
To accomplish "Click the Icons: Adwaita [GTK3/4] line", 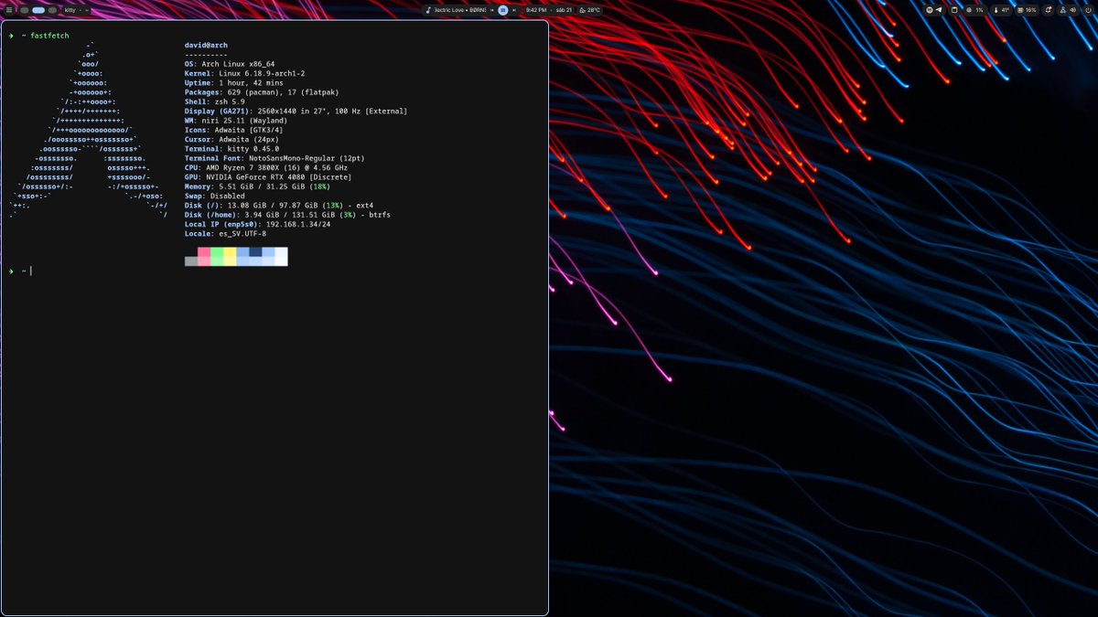I will click(x=233, y=130).
